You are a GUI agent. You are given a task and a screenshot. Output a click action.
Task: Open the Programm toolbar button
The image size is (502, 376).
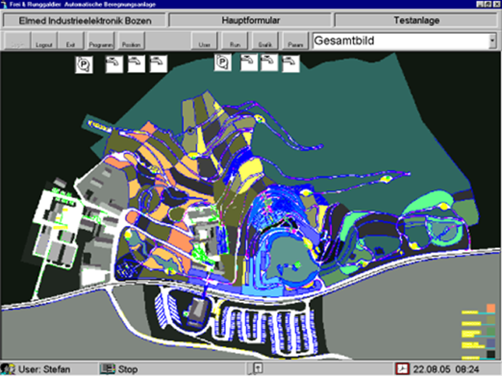click(x=101, y=40)
